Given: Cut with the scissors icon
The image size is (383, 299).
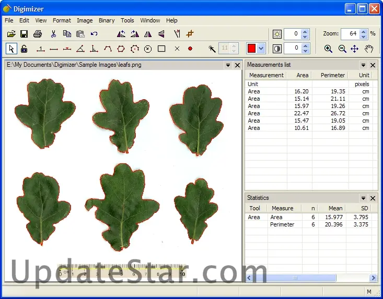Looking at the screenshot, I should coord(53,33).
